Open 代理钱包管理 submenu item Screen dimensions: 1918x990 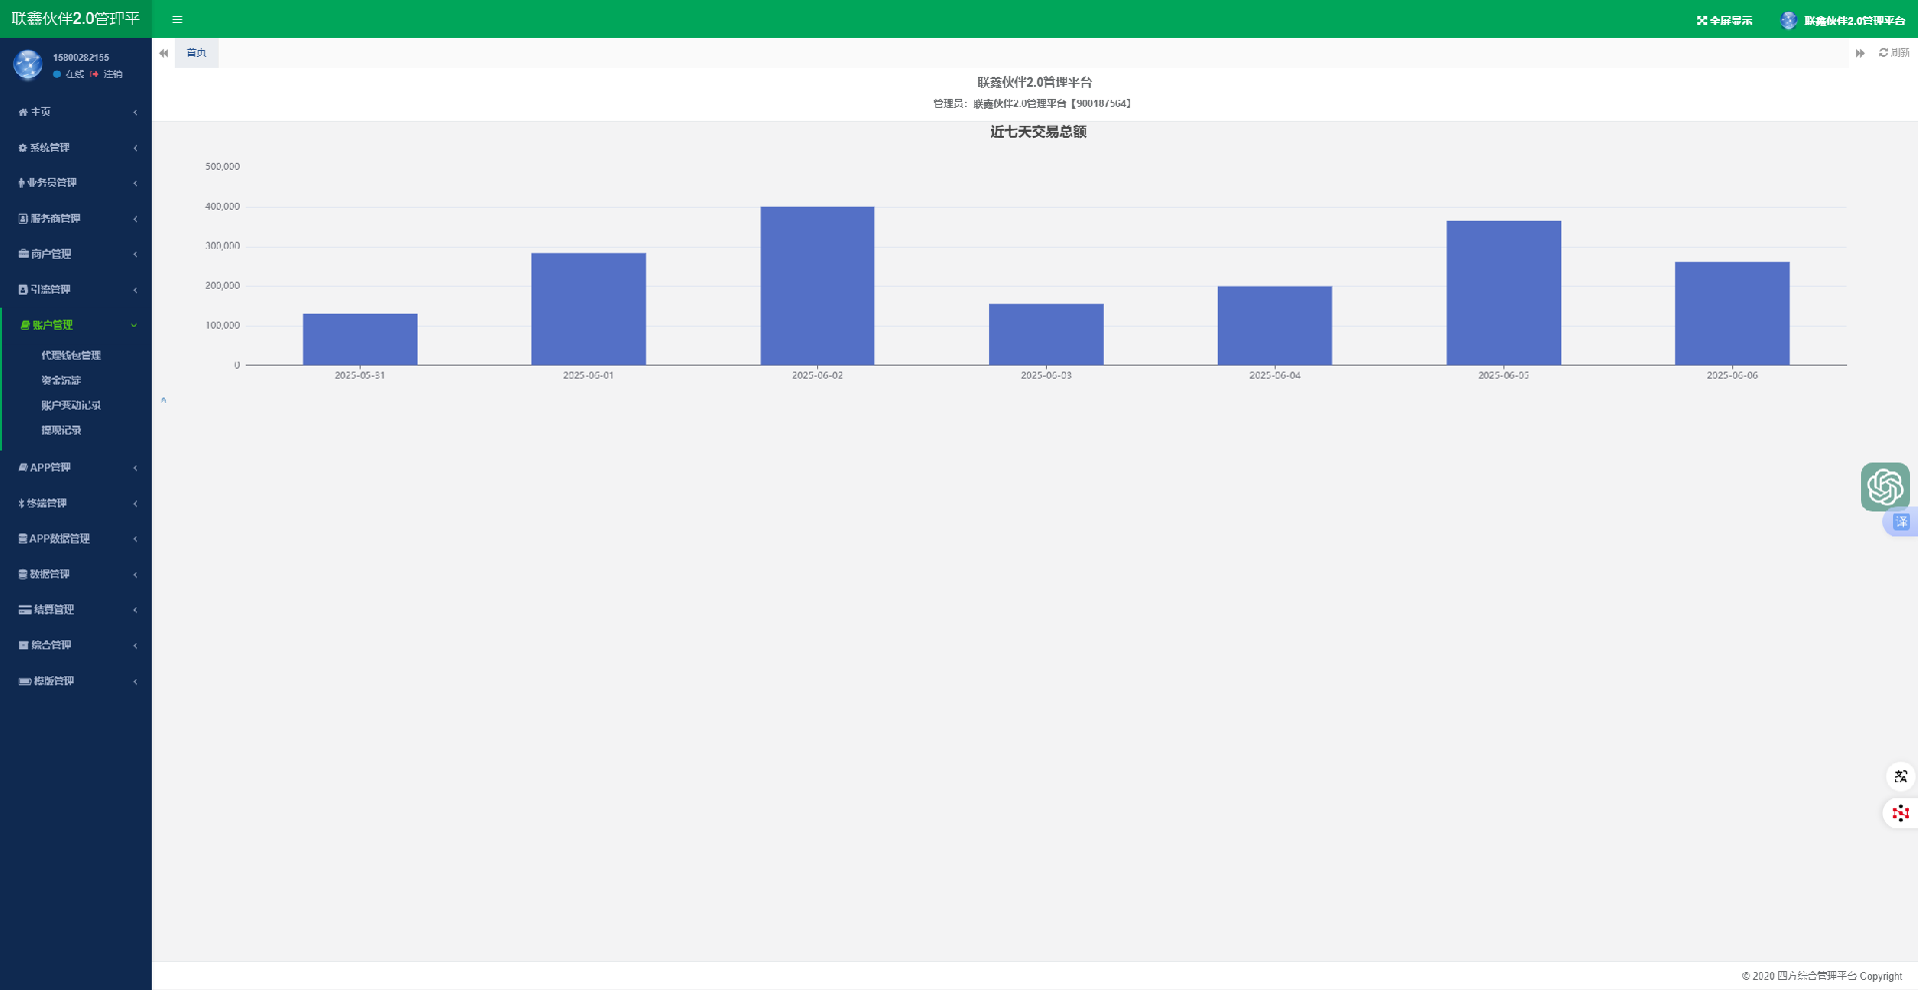71,356
